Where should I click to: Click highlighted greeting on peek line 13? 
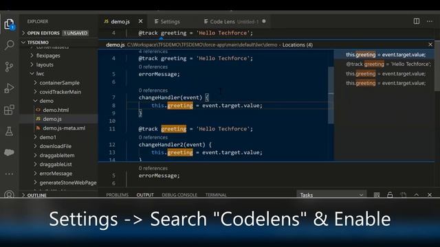tap(180, 152)
